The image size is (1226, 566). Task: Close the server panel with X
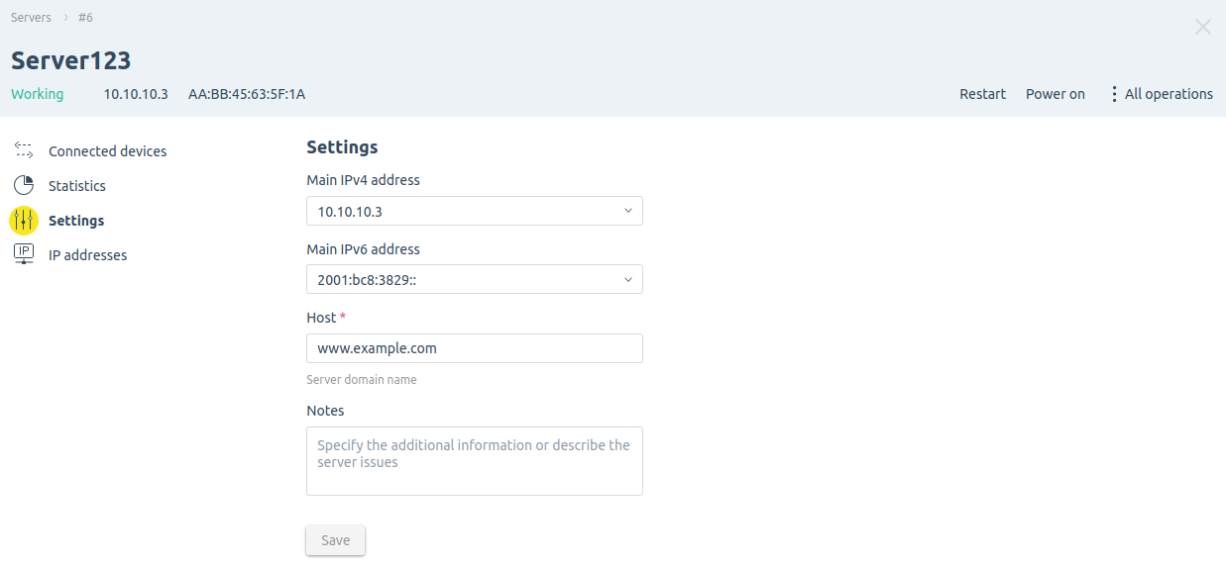(x=1202, y=27)
